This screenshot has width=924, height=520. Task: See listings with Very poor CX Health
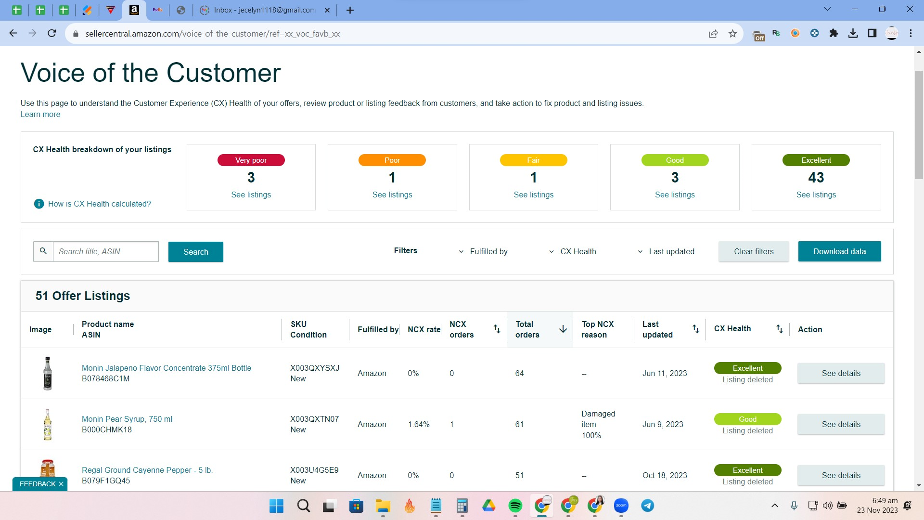pyautogui.click(x=251, y=195)
